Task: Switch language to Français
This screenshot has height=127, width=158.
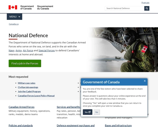Action: (145, 3)
